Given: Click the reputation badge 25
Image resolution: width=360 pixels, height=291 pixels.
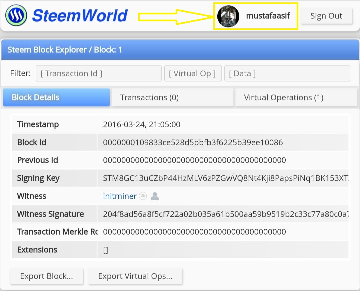Looking at the screenshot, I should [143, 196].
